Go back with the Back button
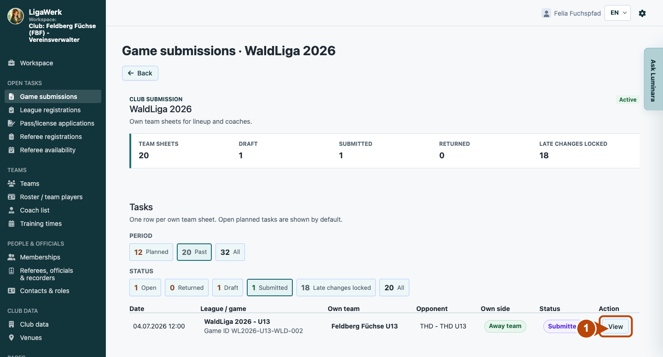Viewport: 663px width, 357px height. 140,73
